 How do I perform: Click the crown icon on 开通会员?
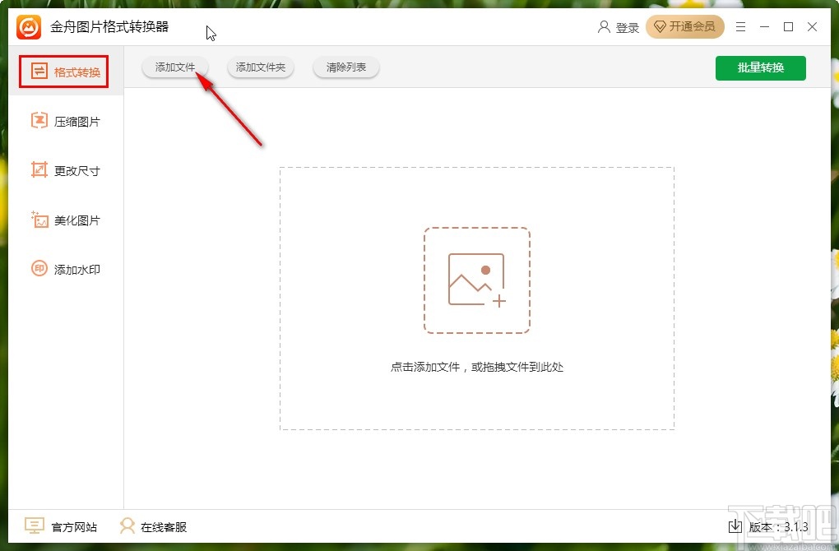coord(661,26)
